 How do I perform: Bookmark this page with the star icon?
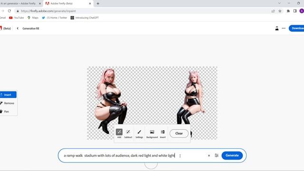click(x=280, y=11)
